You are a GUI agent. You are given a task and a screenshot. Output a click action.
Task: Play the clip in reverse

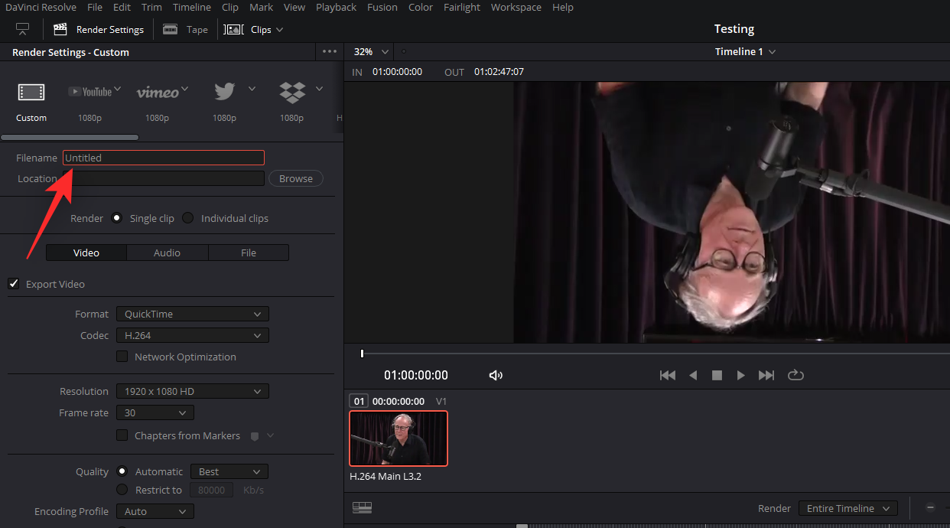coord(693,375)
